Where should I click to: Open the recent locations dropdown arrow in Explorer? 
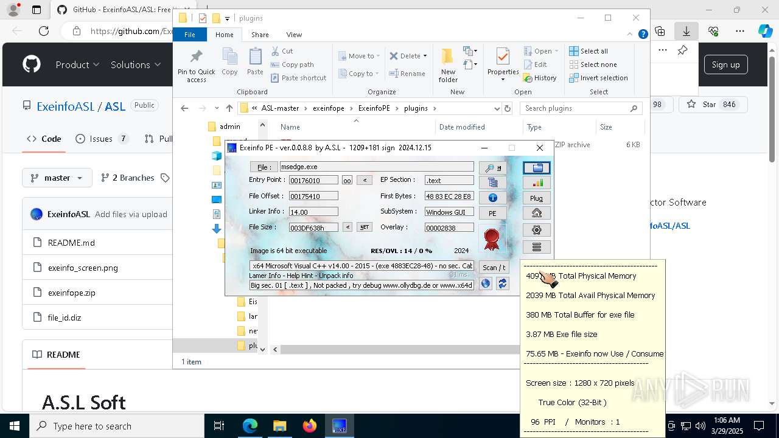[x=217, y=108]
